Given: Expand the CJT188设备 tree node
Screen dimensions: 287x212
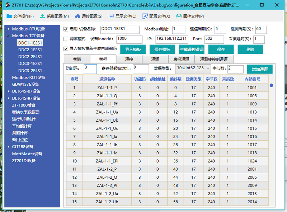Looking at the screenshot, I should (9, 147).
